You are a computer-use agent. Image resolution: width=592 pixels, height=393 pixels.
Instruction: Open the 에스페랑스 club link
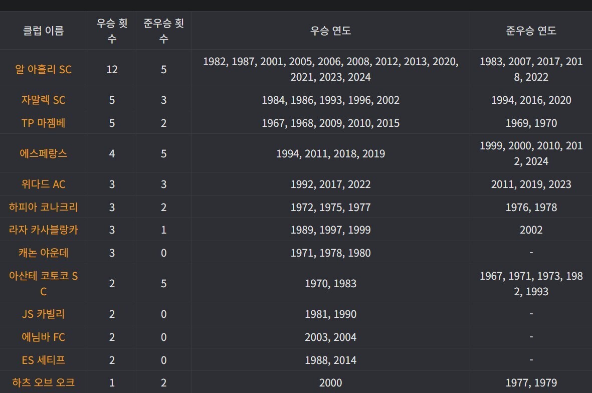(44, 154)
